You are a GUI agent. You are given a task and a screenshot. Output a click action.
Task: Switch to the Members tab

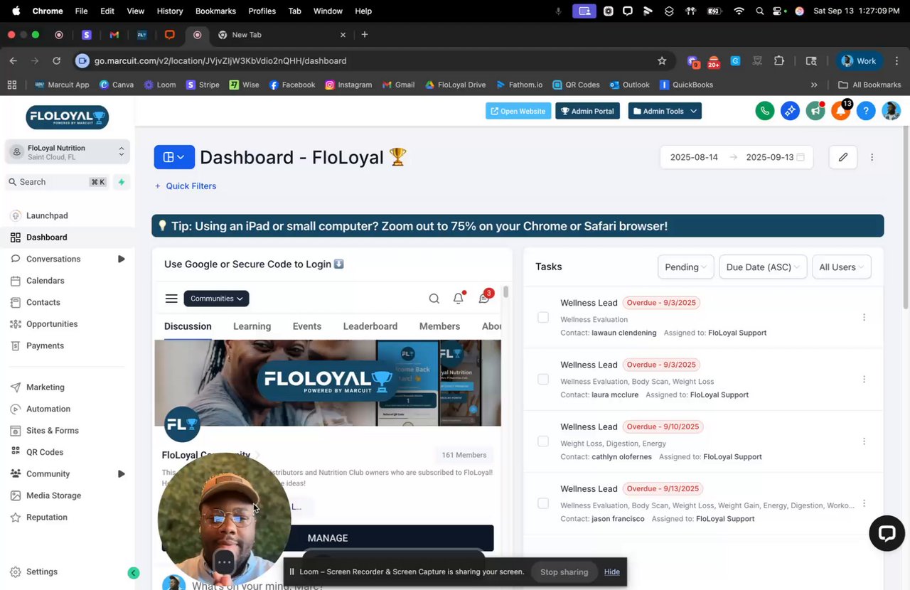439,326
